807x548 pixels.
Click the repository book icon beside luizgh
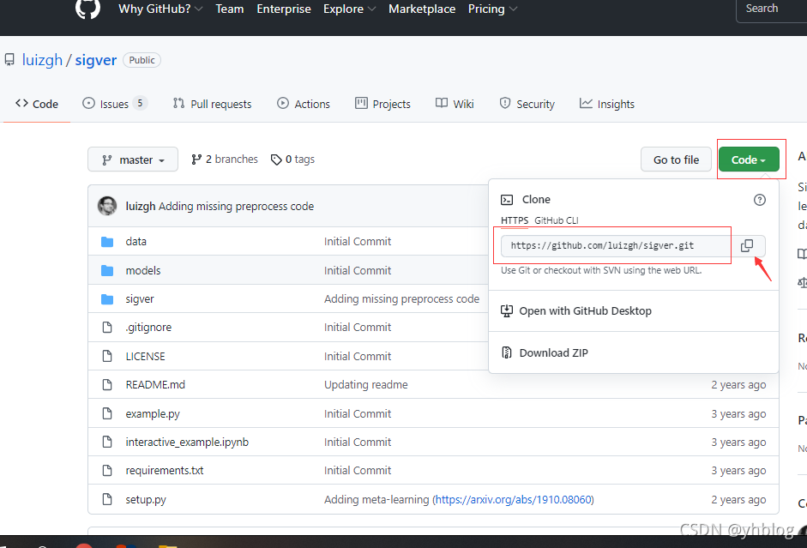9,60
